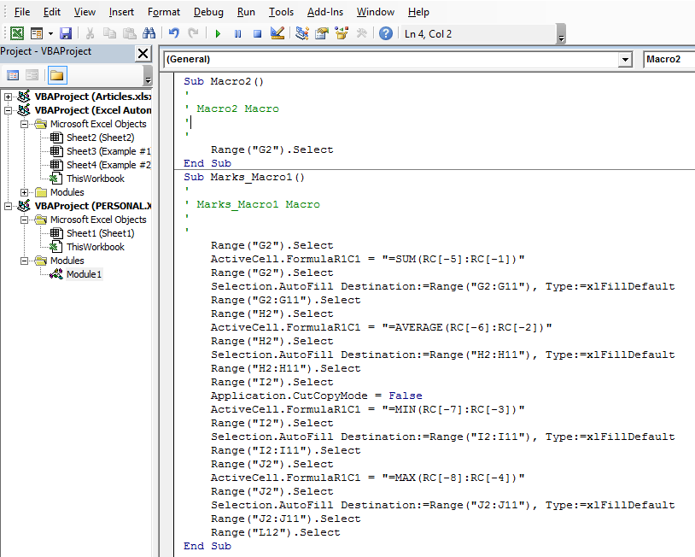Screen dimensions: 695x557
Task: Expand VBAProject (Articles.xlsx) node
Action: (8, 97)
